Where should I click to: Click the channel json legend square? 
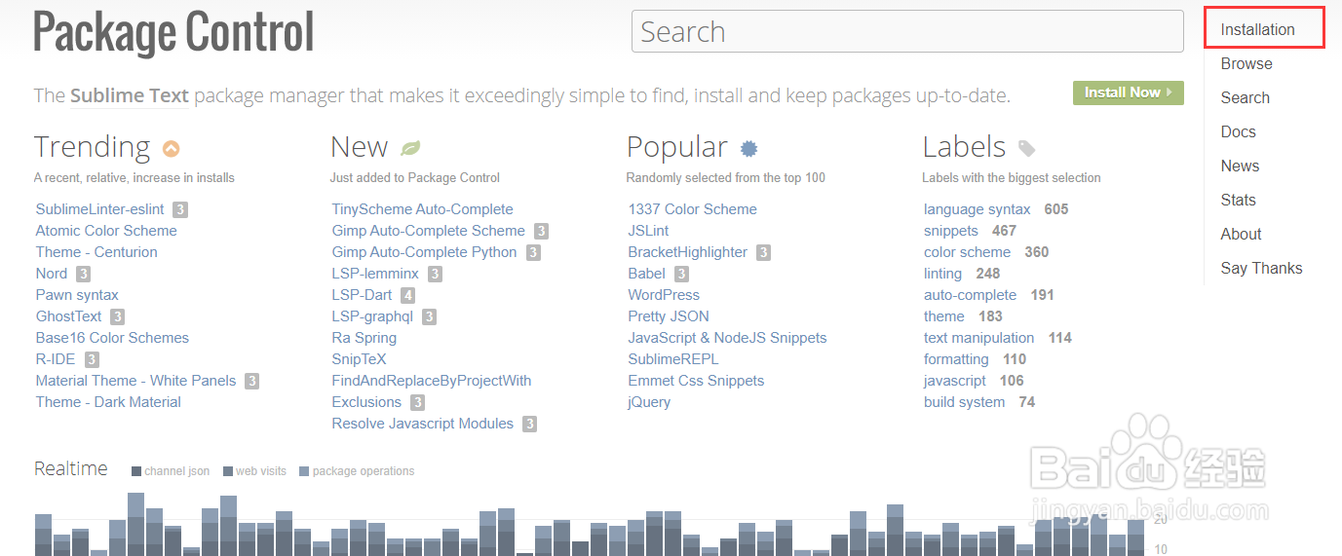(136, 471)
